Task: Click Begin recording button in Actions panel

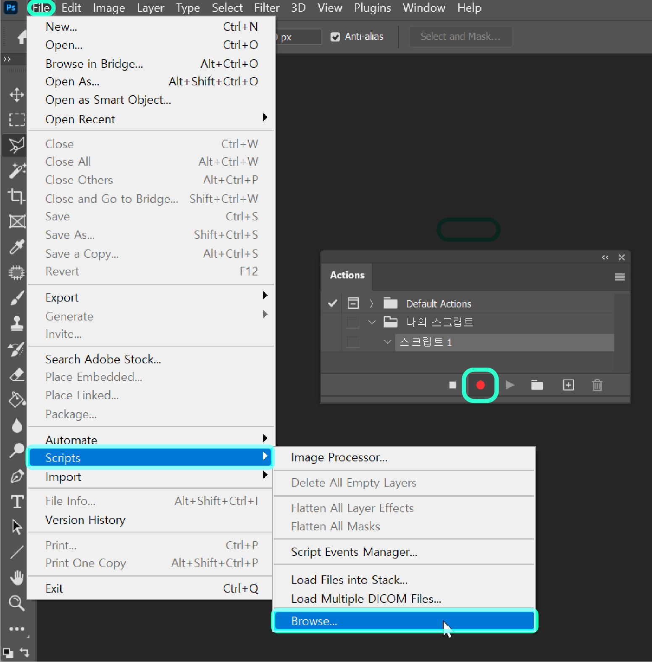Action: (x=480, y=385)
